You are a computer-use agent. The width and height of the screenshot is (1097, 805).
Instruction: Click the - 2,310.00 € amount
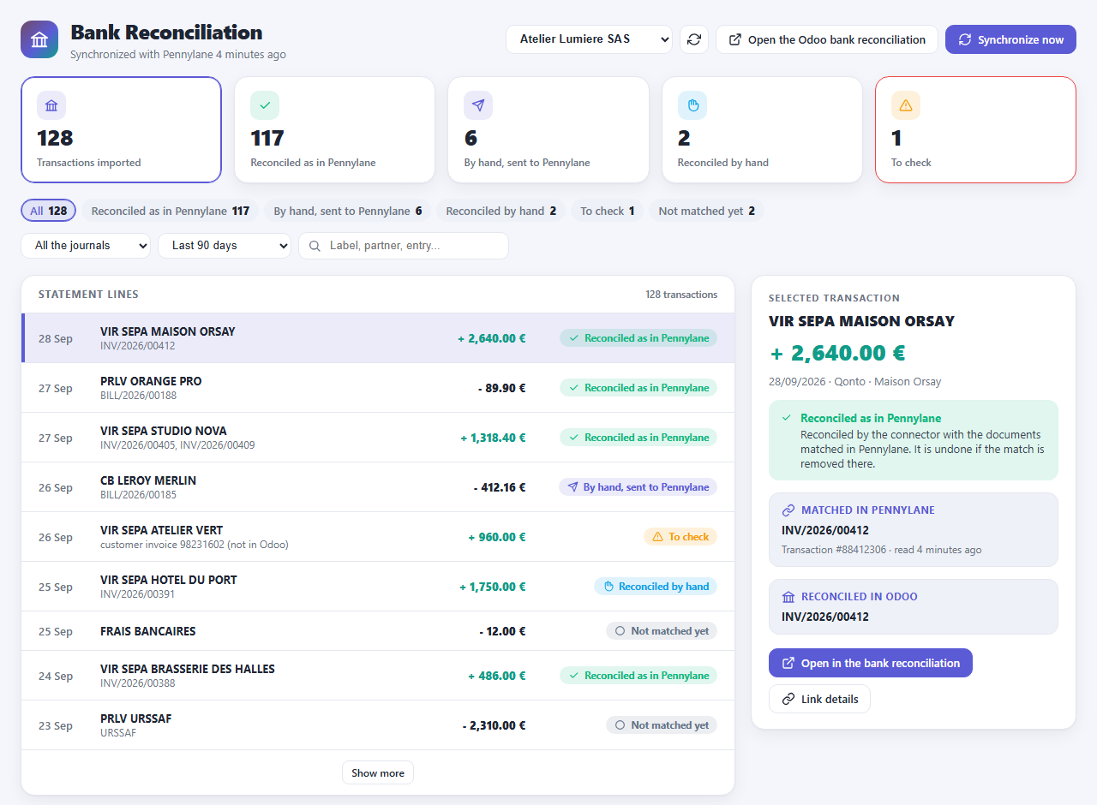tap(494, 725)
